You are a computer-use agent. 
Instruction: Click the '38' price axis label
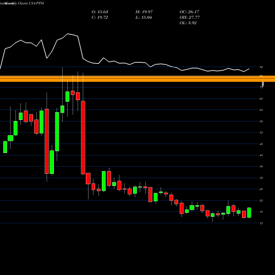point(261,167)
